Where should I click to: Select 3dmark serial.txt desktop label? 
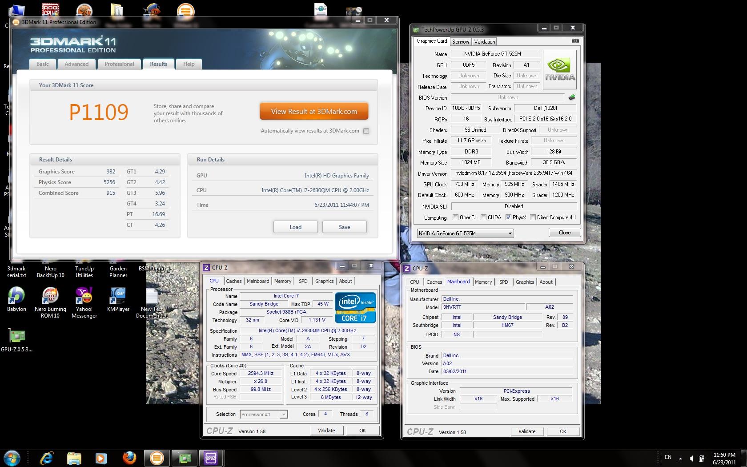(16, 272)
